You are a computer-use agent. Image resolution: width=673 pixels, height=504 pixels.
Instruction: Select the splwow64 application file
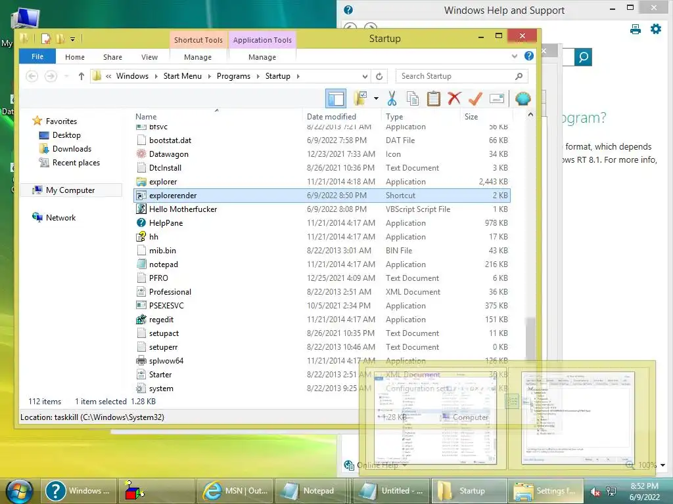click(322, 361)
